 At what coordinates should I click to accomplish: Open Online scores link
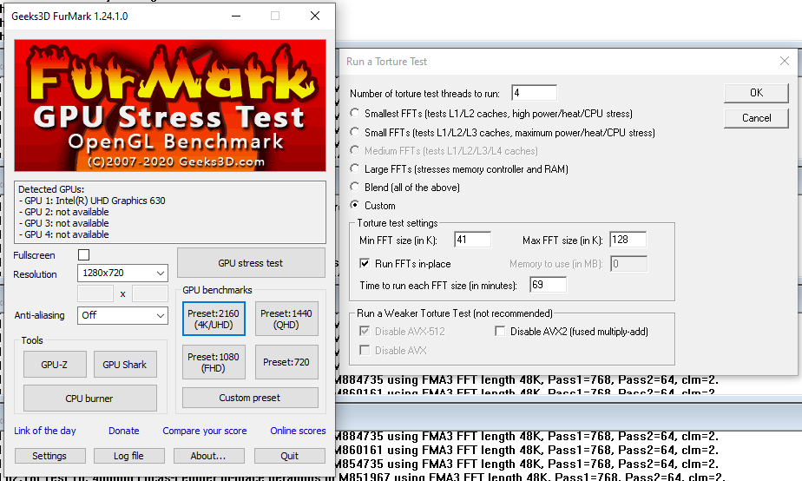tap(299, 431)
